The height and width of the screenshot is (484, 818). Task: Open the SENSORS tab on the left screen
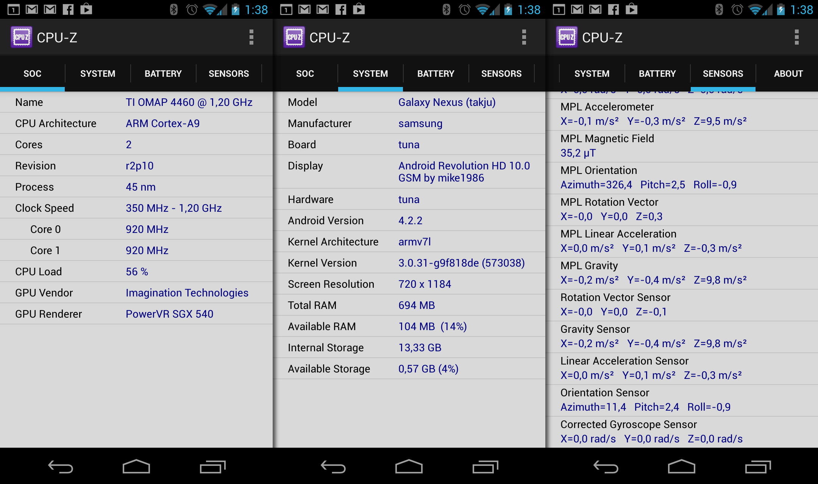(229, 73)
